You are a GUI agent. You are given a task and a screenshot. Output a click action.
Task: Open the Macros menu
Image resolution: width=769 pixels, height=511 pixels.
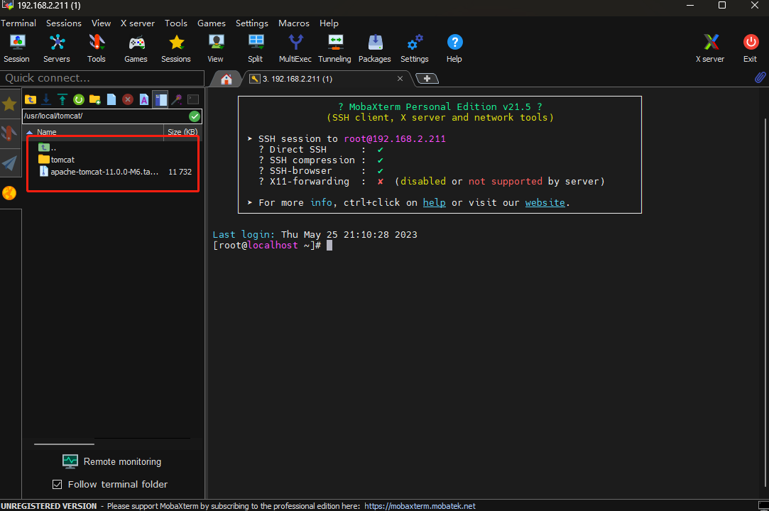pyautogui.click(x=293, y=23)
